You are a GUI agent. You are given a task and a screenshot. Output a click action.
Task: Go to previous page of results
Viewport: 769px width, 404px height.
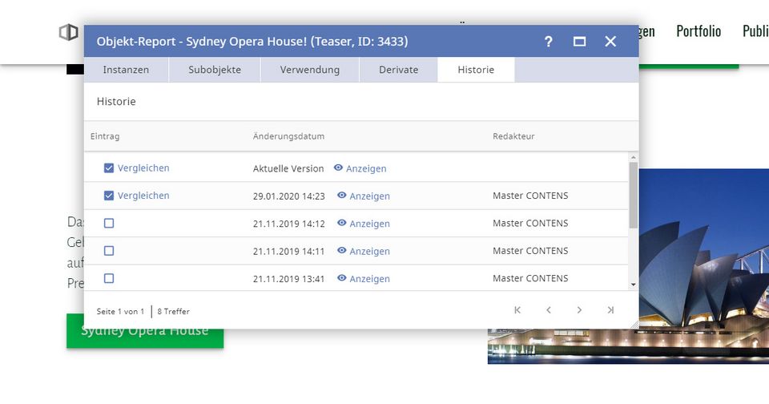click(x=549, y=310)
